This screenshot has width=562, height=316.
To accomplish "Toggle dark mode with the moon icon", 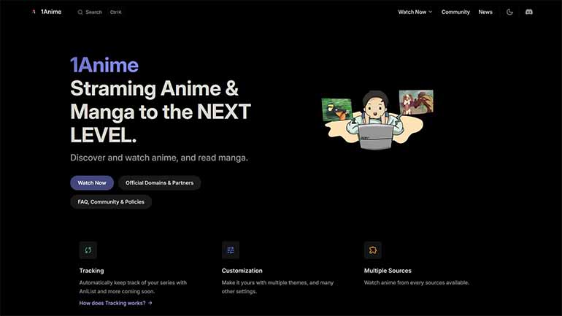I will point(509,12).
